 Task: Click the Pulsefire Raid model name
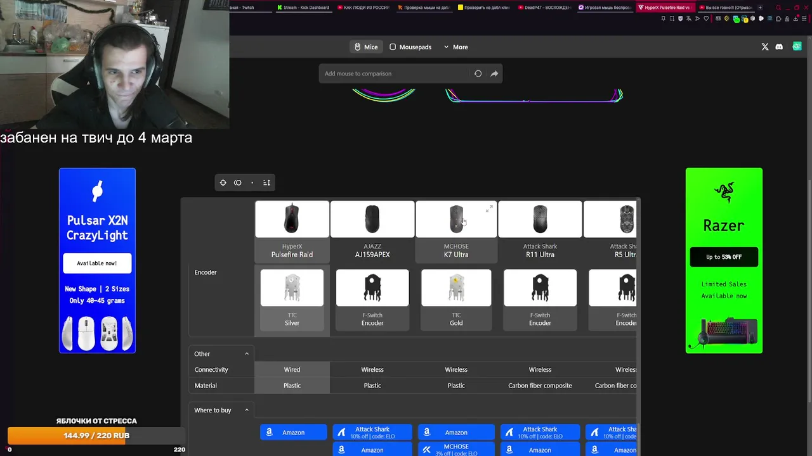click(292, 255)
